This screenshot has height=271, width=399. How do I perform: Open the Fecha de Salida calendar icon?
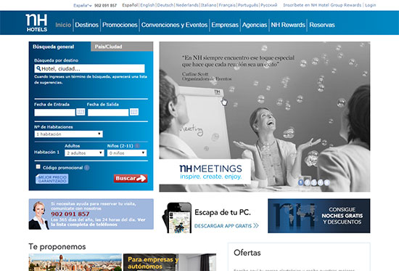pos(134,112)
